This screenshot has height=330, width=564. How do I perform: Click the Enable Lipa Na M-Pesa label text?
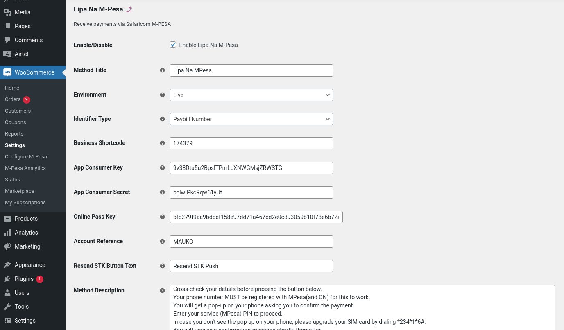pyautogui.click(x=208, y=45)
